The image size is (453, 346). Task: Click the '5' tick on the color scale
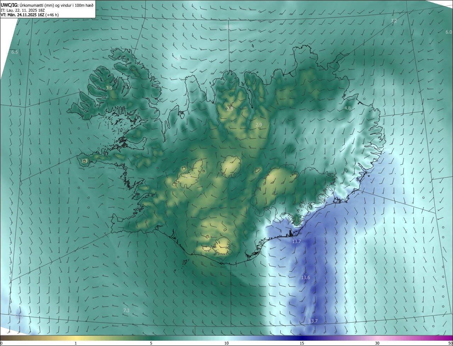pos(151,344)
